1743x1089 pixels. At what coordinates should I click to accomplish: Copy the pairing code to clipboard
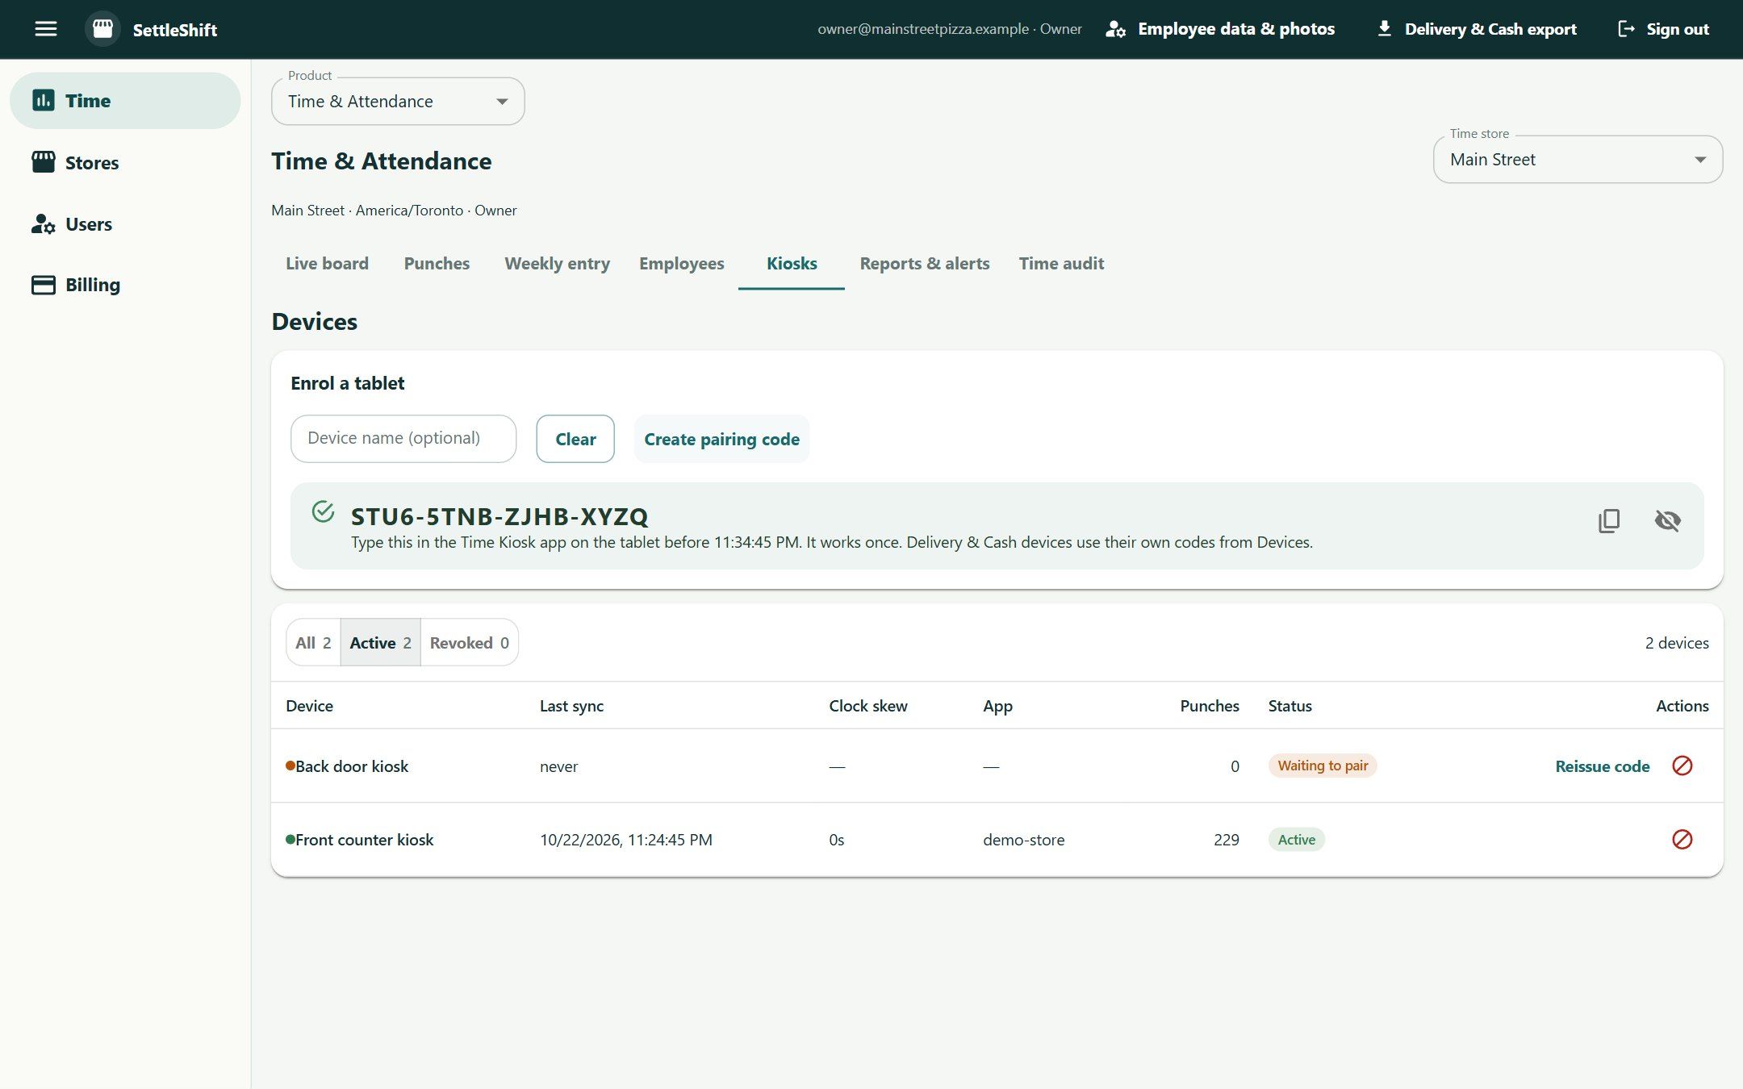coord(1609,520)
